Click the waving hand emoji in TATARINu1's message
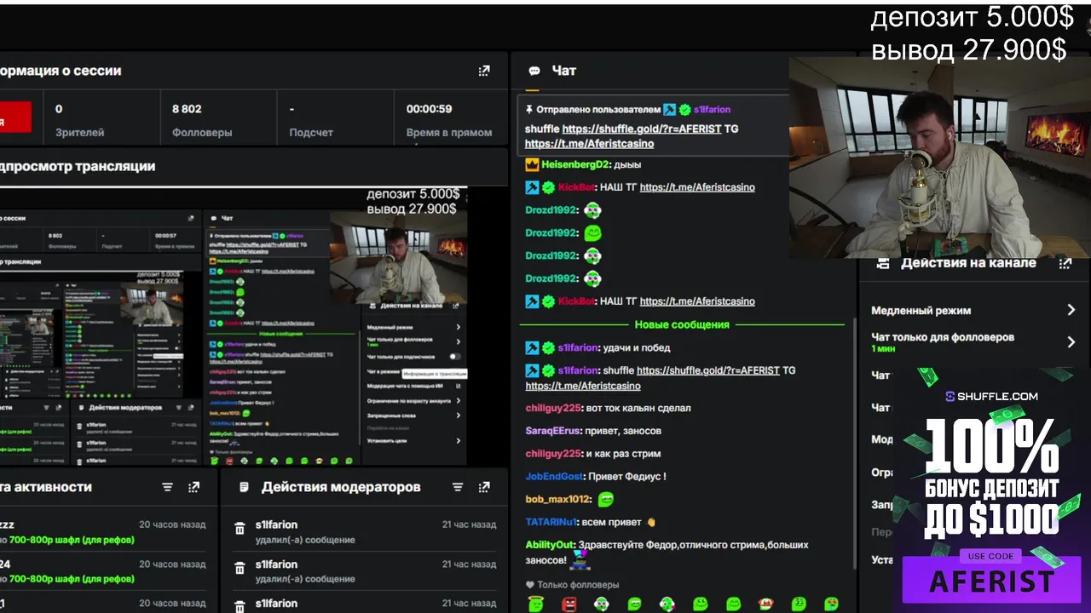 click(650, 522)
